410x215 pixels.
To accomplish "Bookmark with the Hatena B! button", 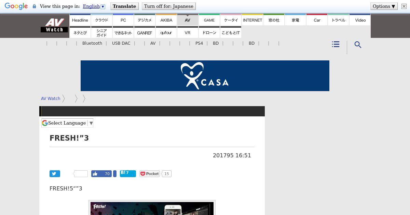I will coord(128,173).
